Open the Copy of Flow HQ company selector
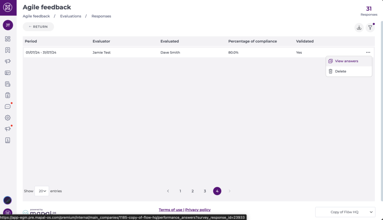The height and width of the screenshot is (220, 383). coord(345,212)
